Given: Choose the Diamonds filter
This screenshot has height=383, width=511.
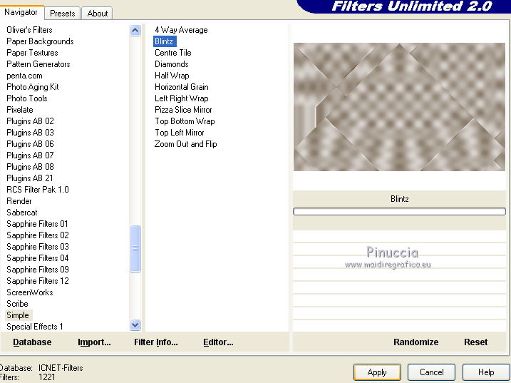Looking at the screenshot, I should pos(172,64).
